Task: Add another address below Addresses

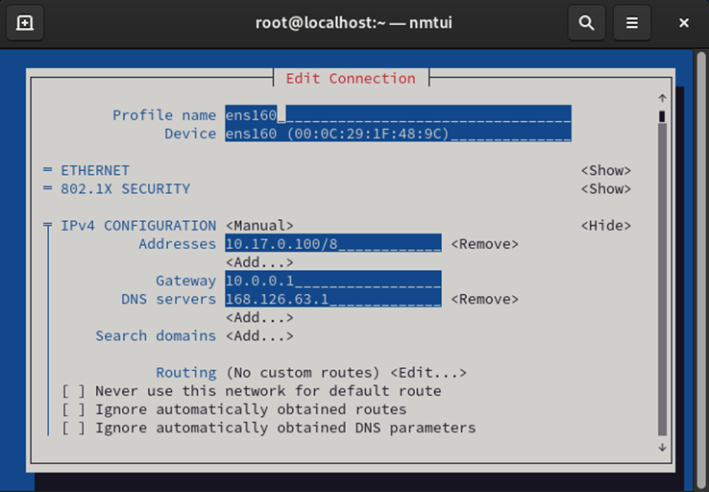Action: click(x=259, y=262)
